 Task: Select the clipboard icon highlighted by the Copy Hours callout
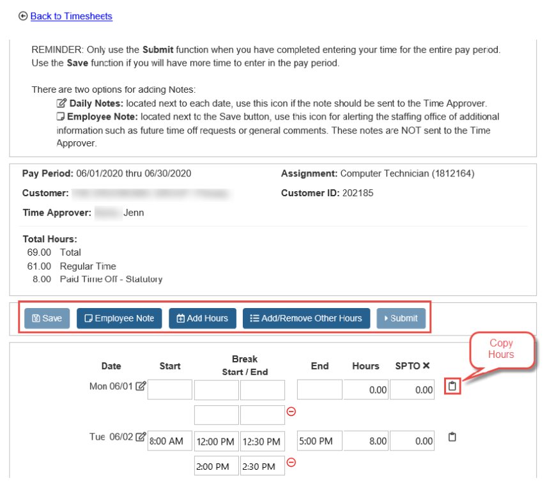tap(452, 386)
